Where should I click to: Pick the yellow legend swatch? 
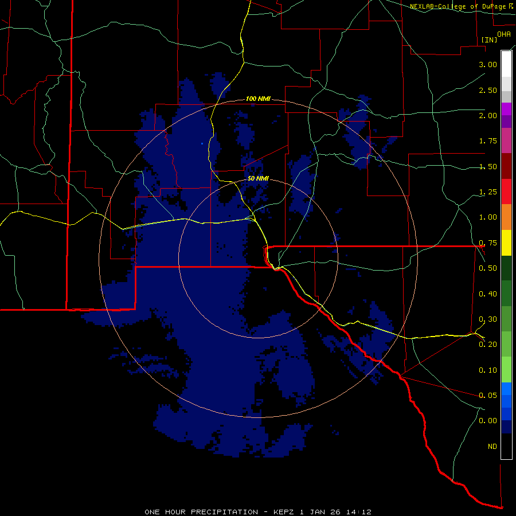[506, 243]
